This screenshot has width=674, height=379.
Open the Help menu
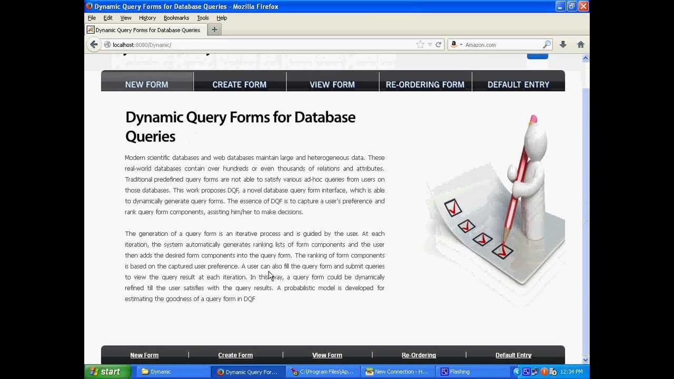(222, 18)
